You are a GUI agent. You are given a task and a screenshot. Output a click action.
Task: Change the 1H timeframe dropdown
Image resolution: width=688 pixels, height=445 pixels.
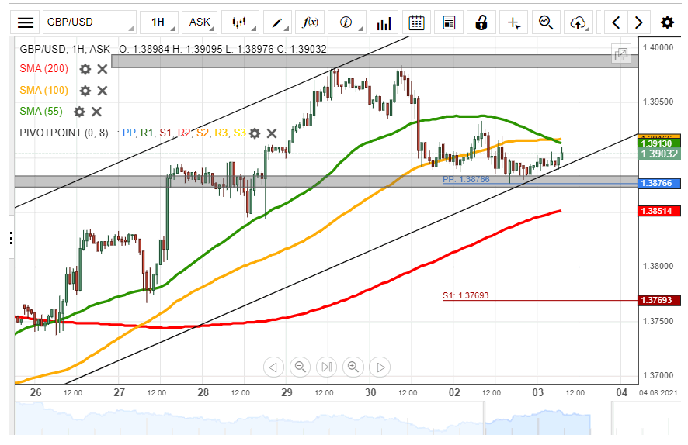(x=159, y=22)
